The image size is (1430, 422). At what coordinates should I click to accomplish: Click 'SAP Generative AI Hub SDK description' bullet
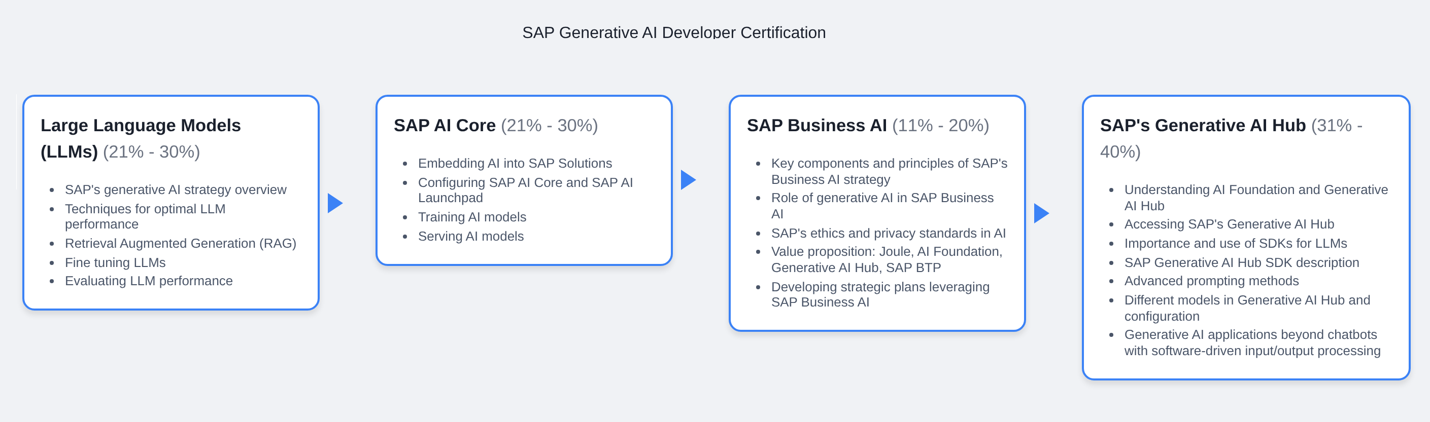(x=1241, y=262)
